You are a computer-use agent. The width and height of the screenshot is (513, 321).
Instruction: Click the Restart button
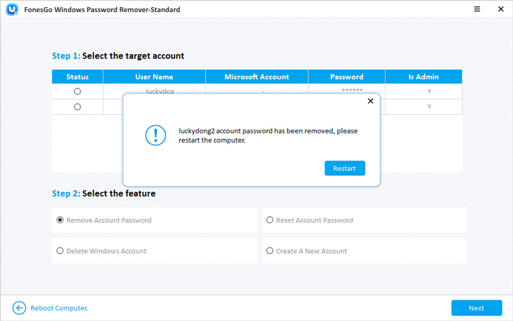(x=345, y=168)
